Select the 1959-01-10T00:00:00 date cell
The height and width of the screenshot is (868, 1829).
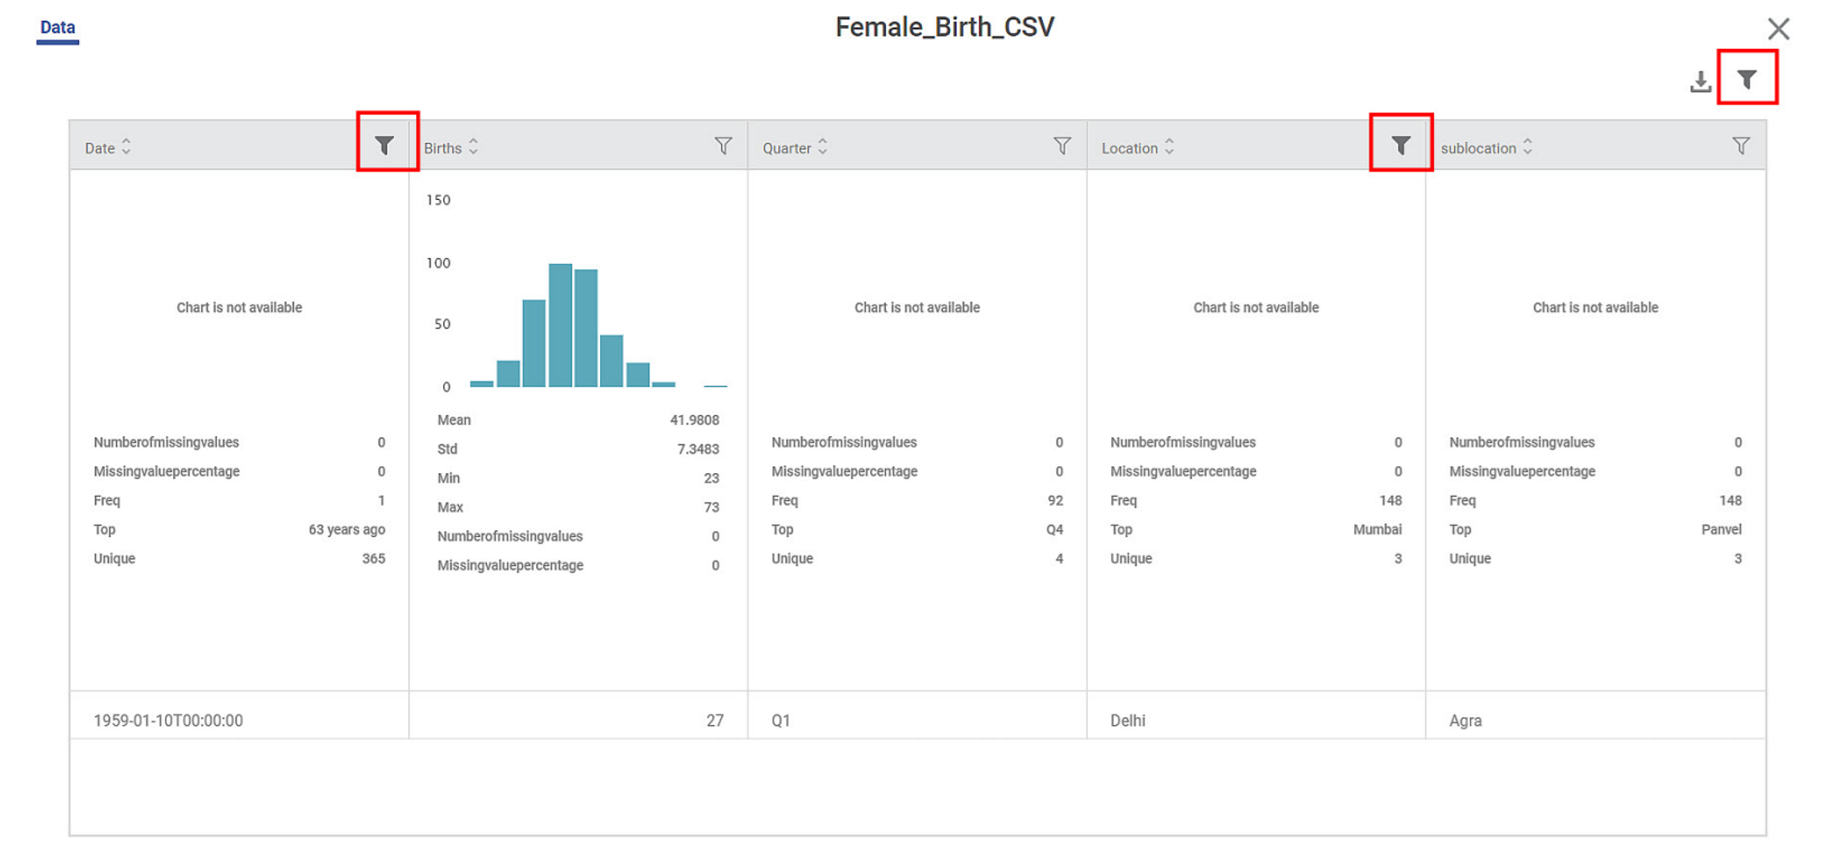point(168,720)
